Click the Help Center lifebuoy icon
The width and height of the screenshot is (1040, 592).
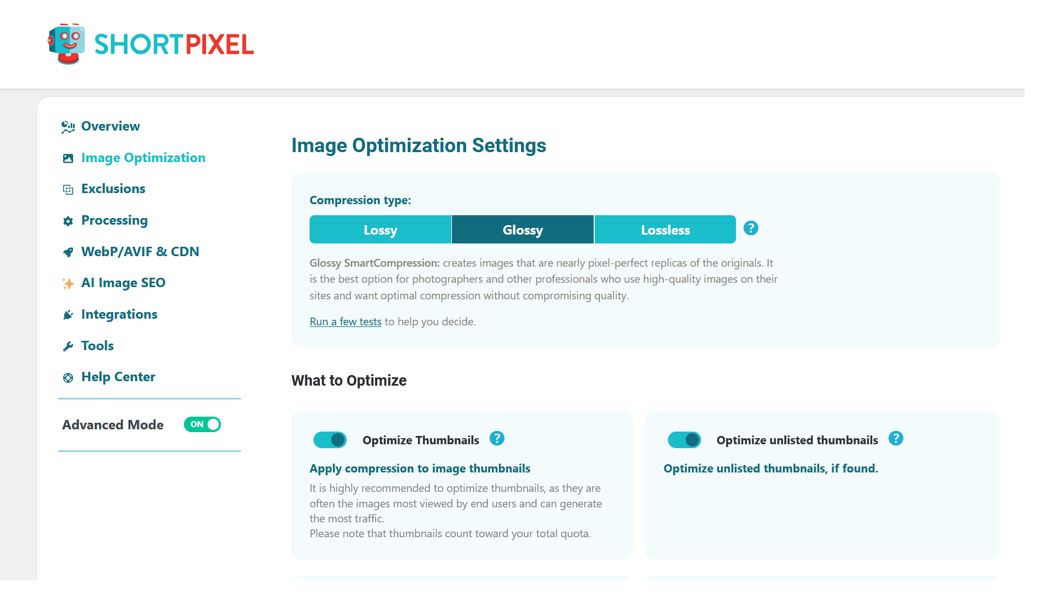click(x=68, y=378)
